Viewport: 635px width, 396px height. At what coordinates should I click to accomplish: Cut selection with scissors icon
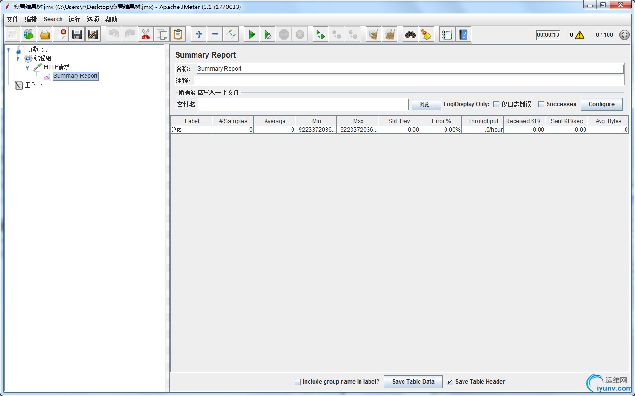146,34
